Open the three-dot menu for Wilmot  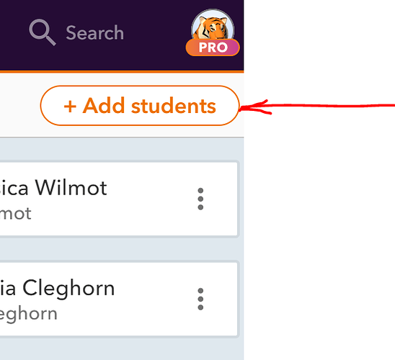click(x=200, y=199)
